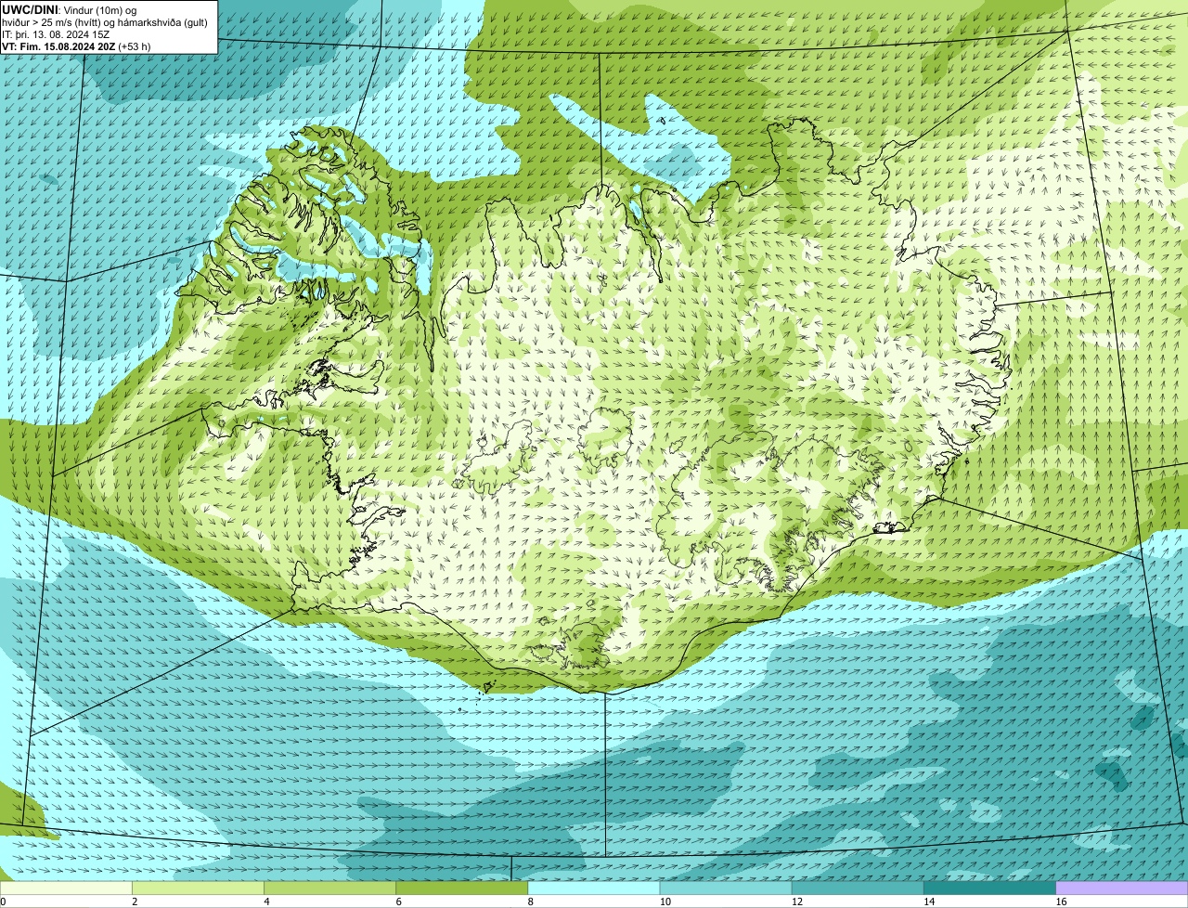Image resolution: width=1188 pixels, height=908 pixels.
Task: Select the line 'hviður > 25 m/s (hvítt) og hámarkshviða (gult)'
Action: tap(105, 21)
